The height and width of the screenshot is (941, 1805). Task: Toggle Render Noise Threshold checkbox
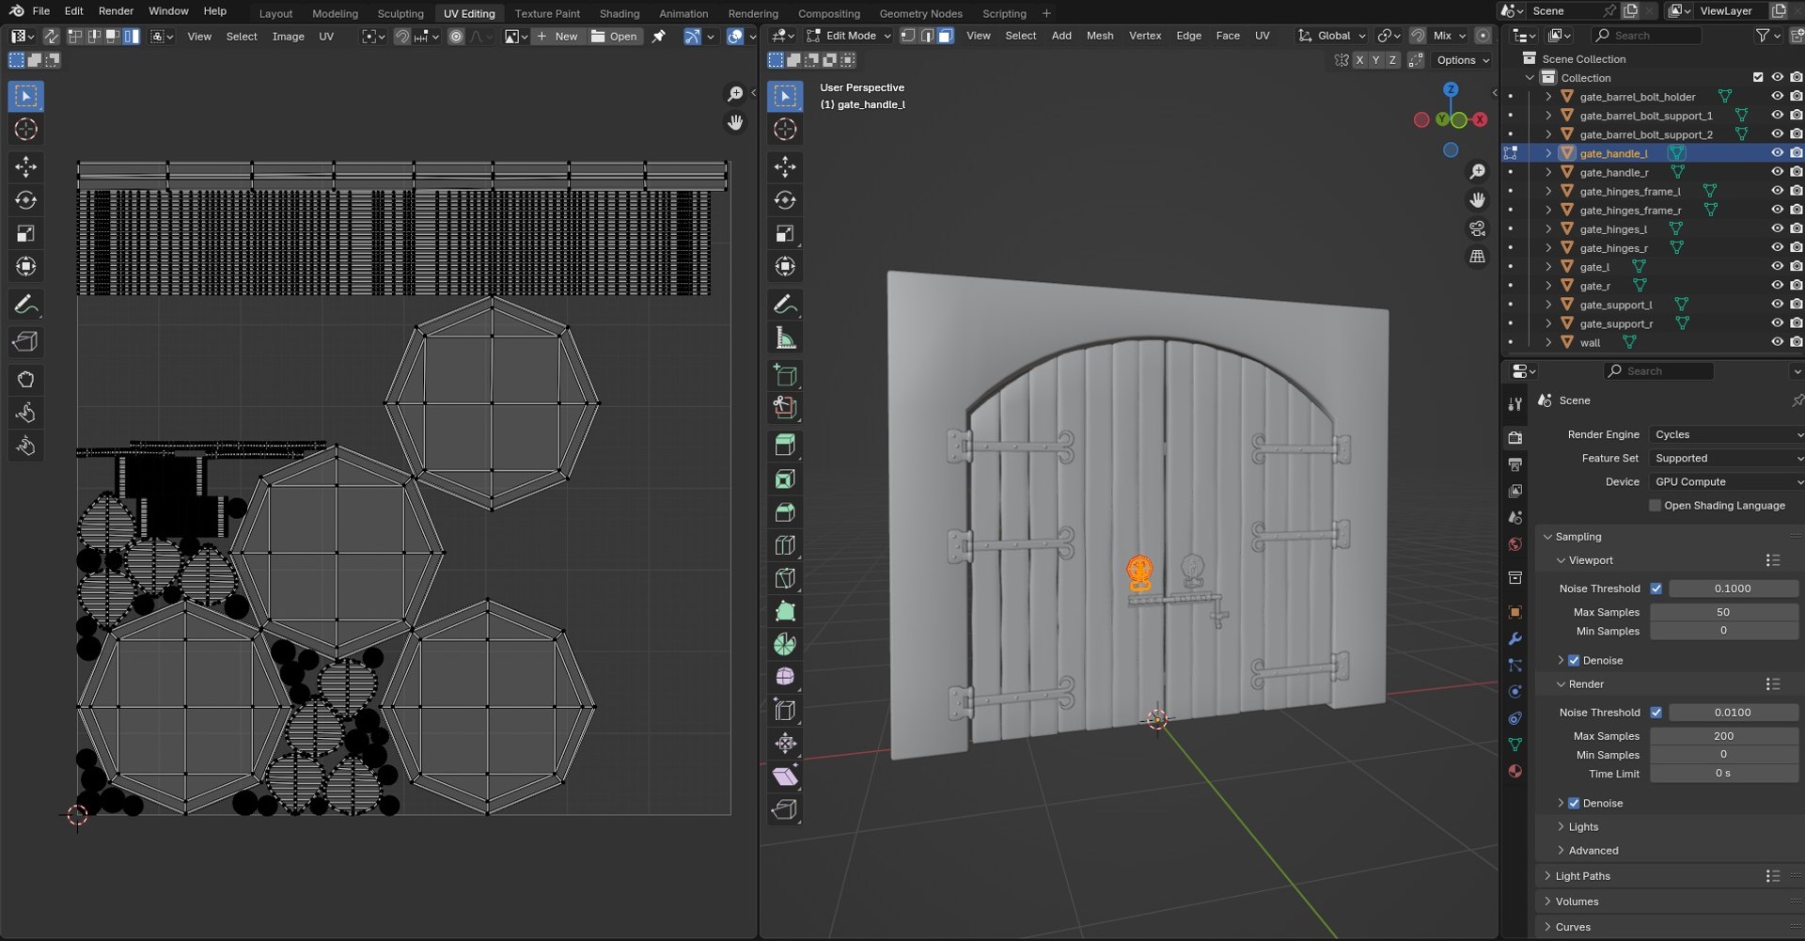click(x=1656, y=713)
